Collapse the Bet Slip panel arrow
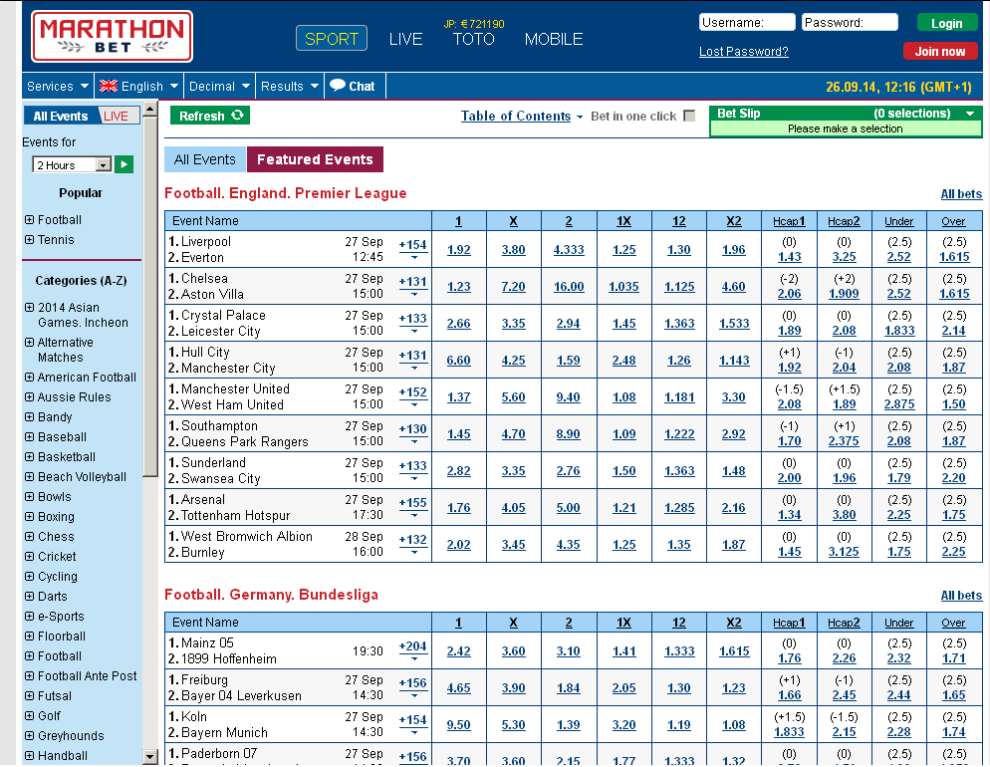Viewport: 990px width, 767px height. point(970,114)
